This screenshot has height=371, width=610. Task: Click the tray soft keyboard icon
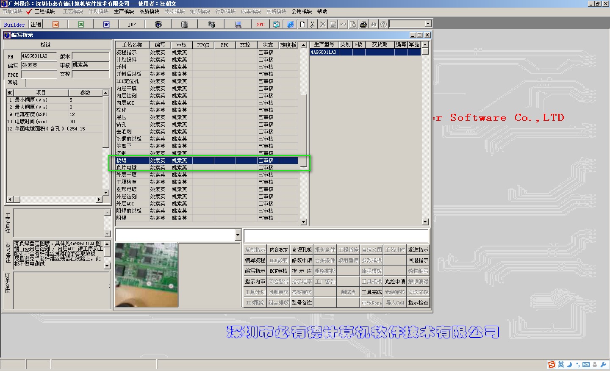point(586,365)
